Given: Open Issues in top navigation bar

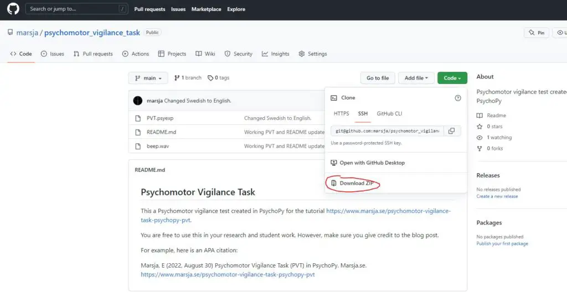Looking at the screenshot, I should click(x=178, y=9).
